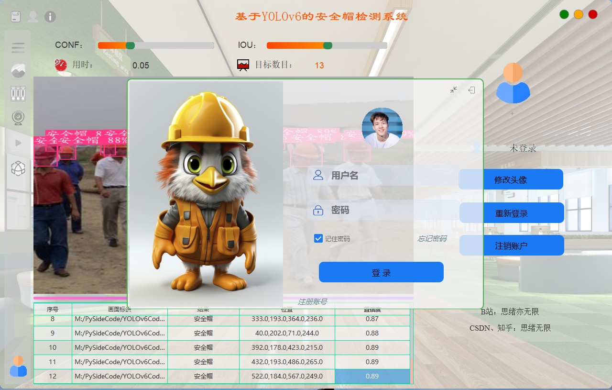The height and width of the screenshot is (390, 612).
Task: Click the highlighted 0.89 cell in row 12
Action: (372, 376)
